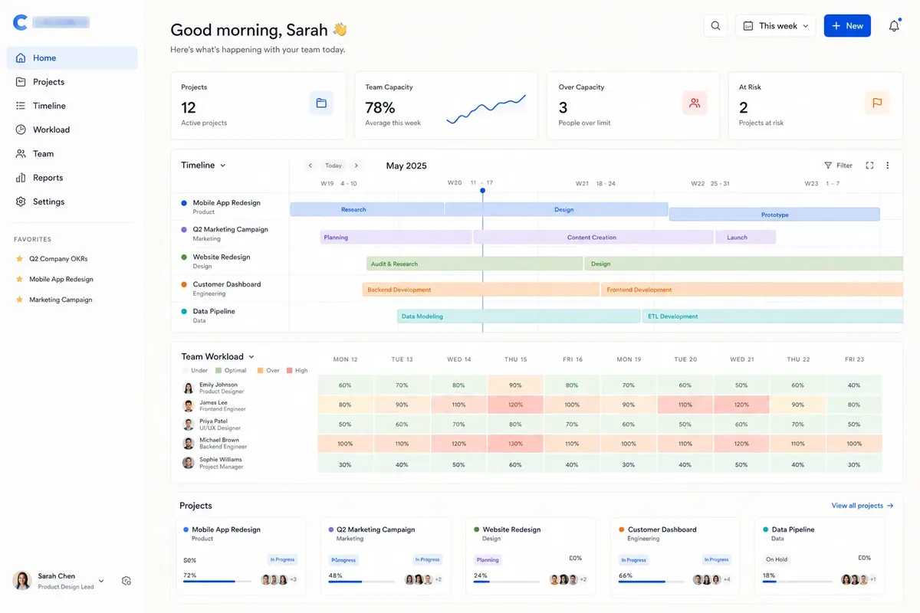
Task: Click the Projects card folder icon
Action: (321, 103)
